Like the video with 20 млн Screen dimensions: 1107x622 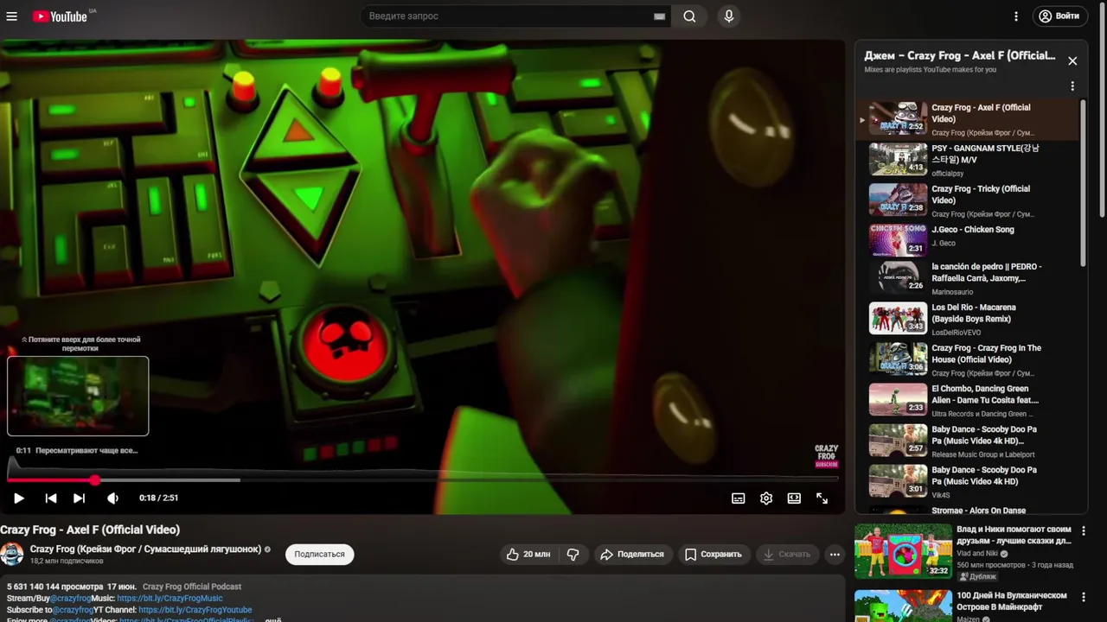pos(528,555)
